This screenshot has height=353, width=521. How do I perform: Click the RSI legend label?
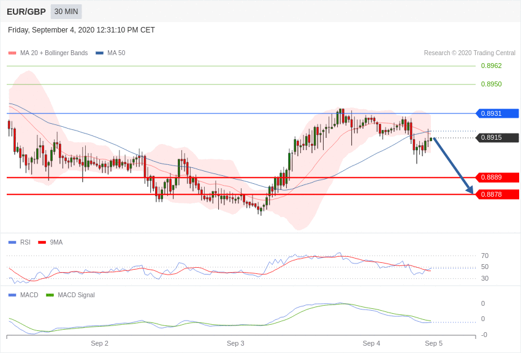point(25,243)
